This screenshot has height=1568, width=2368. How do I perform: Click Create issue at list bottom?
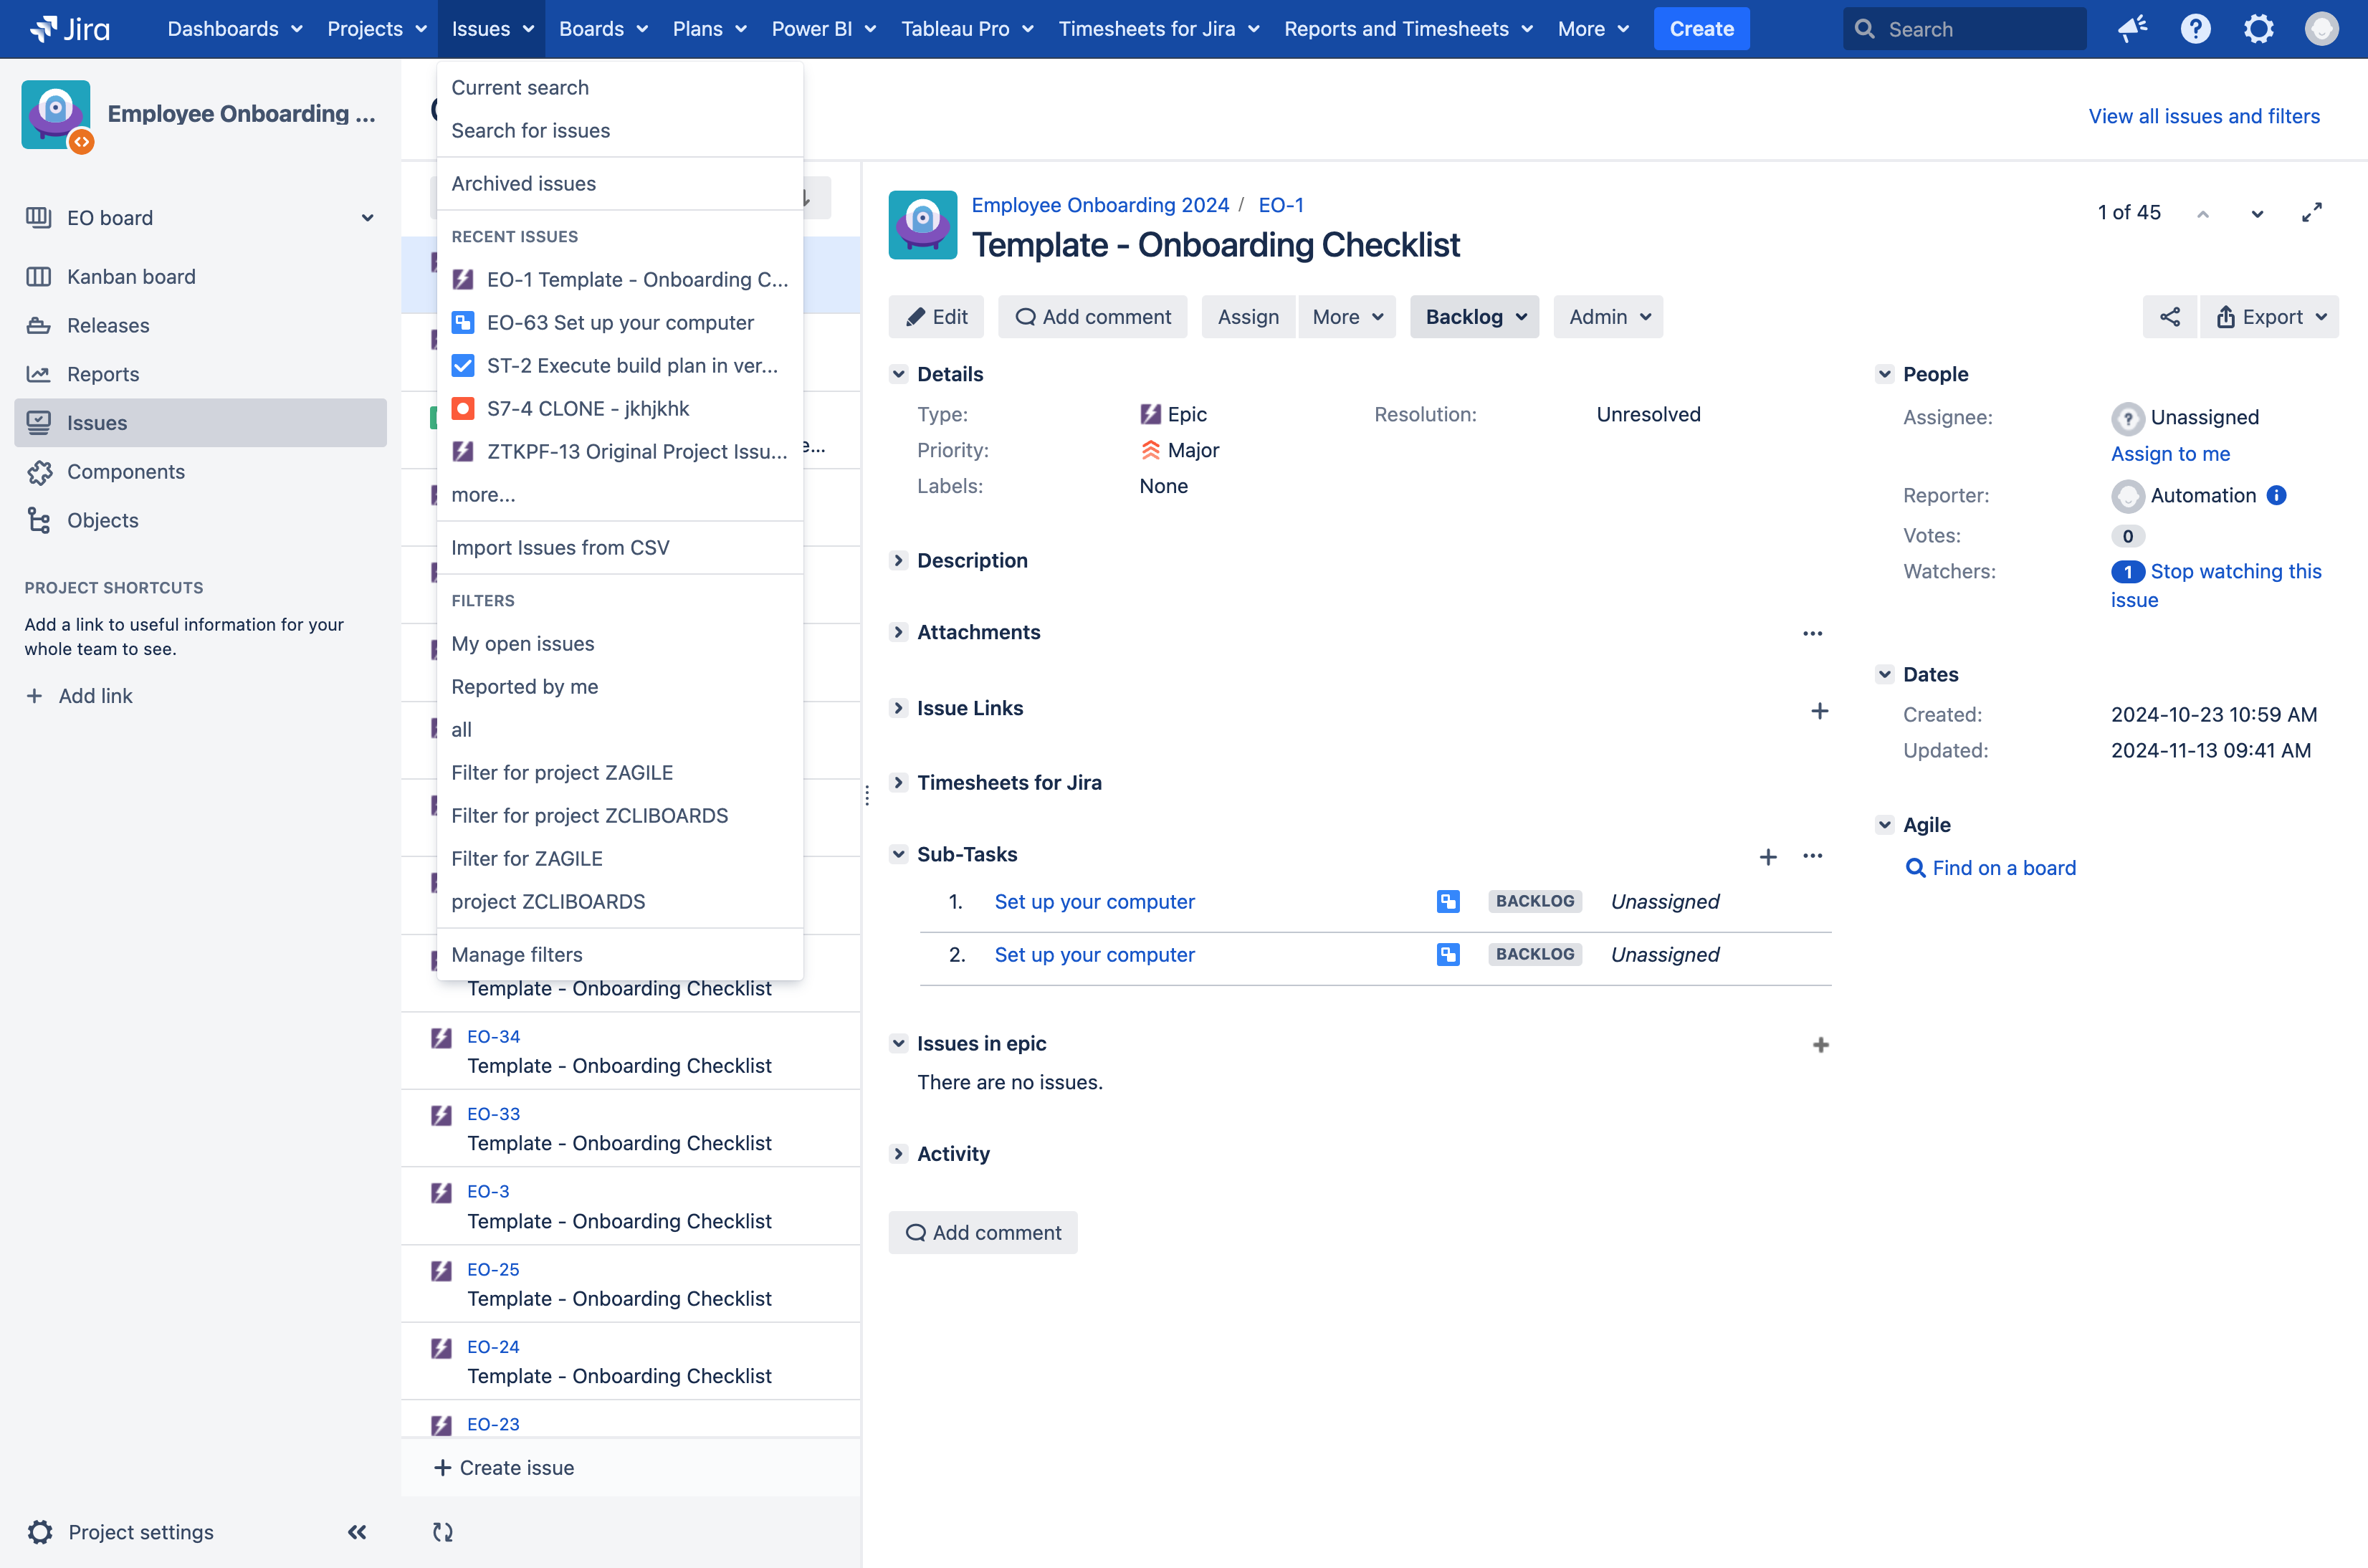[504, 1468]
